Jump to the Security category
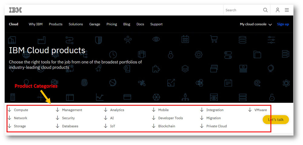 click(68, 118)
